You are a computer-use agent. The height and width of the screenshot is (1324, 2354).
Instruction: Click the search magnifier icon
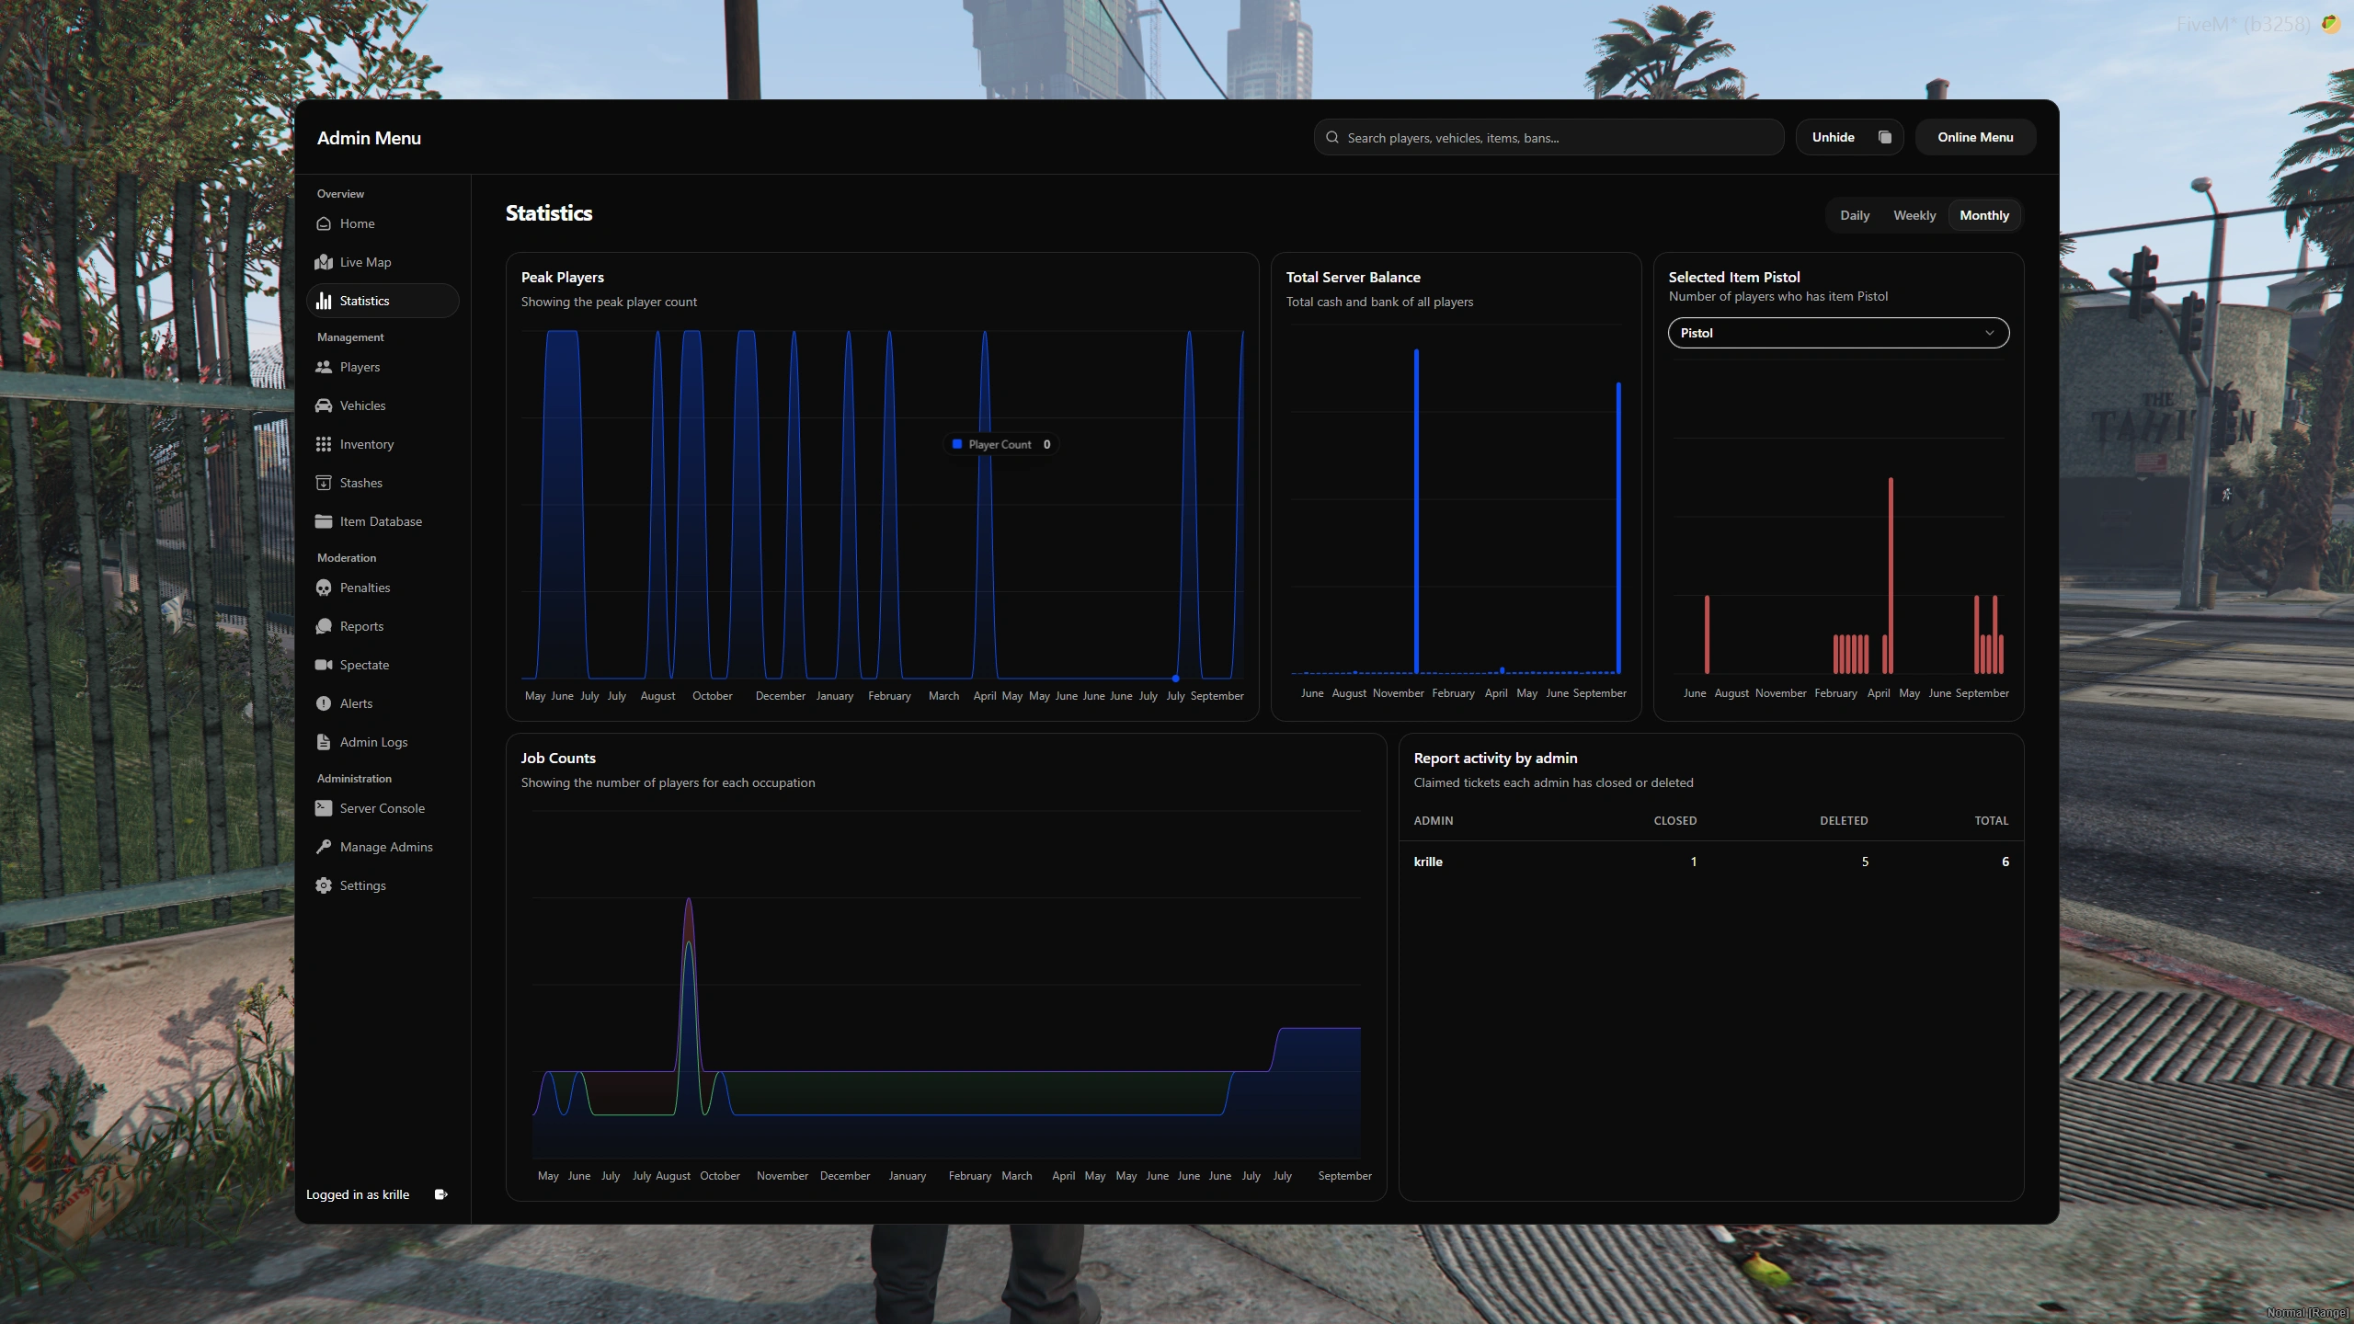pyautogui.click(x=1332, y=137)
